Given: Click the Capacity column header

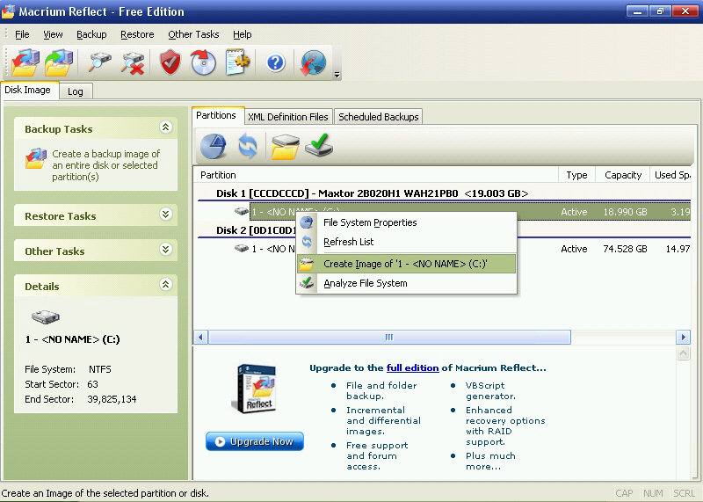Looking at the screenshot, I should coord(623,175).
